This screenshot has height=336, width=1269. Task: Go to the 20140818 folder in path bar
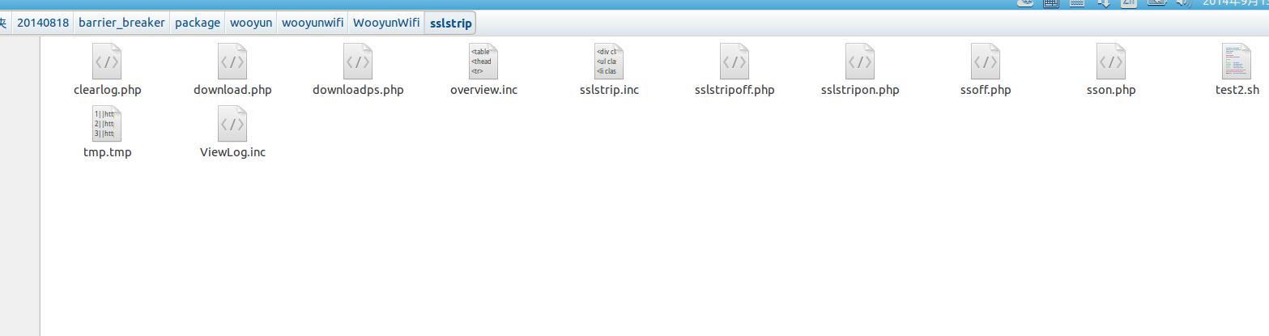43,23
